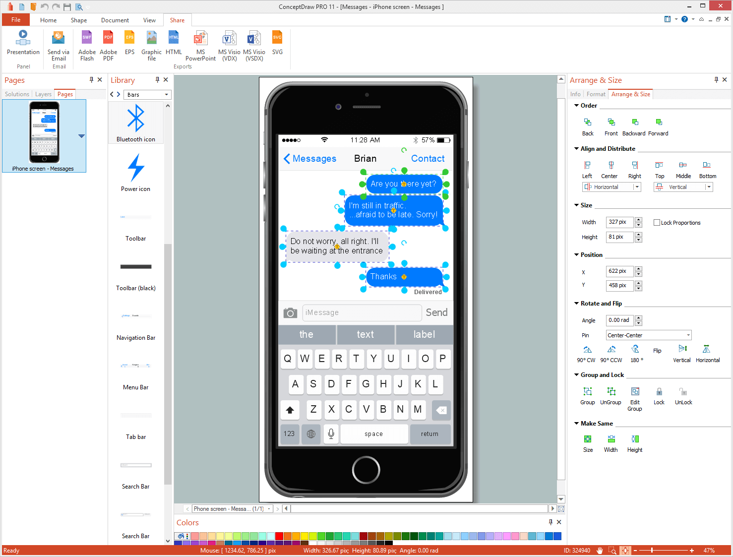The image size is (733, 557).
Task: Open the Layers panel tab
Action: tap(43, 94)
